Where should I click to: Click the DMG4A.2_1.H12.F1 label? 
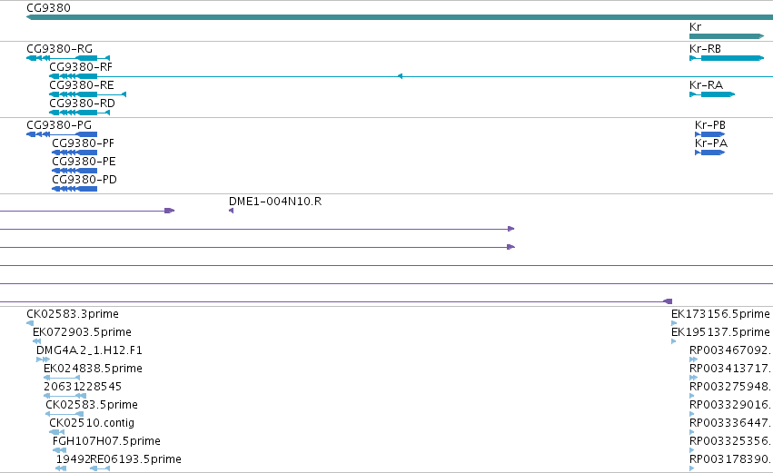[89, 350]
